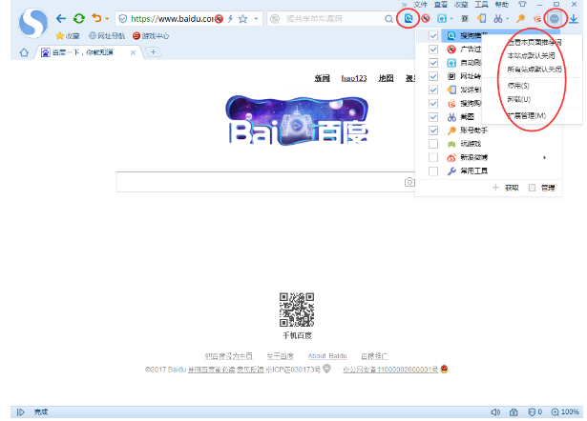This screenshot has height=421, width=587.
Task: Click the scissors screenshot toolbar icon
Action: pyautogui.click(x=498, y=18)
